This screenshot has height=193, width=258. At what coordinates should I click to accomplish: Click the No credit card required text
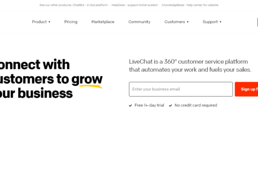click(x=196, y=105)
